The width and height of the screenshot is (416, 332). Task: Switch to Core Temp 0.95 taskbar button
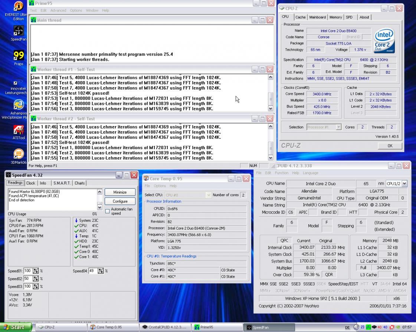click(x=113, y=327)
